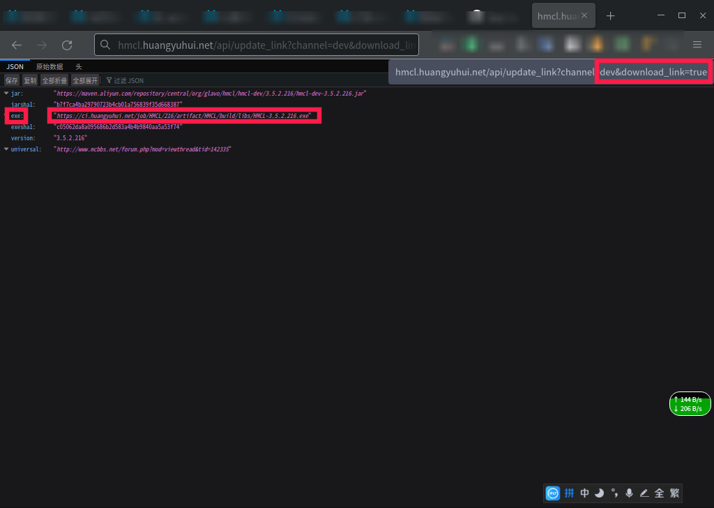The width and height of the screenshot is (714, 508).
Task: Select the hmcl.hua browser tab
Action: click(x=563, y=16)
